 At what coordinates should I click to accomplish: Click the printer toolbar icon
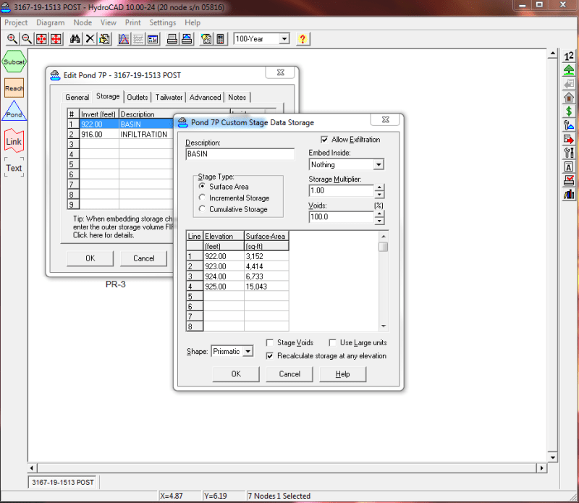coord(172,39)
